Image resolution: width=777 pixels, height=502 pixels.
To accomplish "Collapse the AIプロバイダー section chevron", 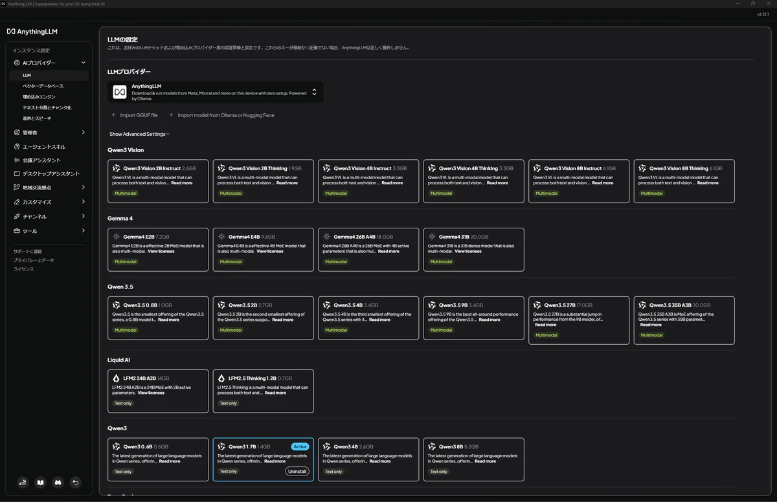I will 84,63.
